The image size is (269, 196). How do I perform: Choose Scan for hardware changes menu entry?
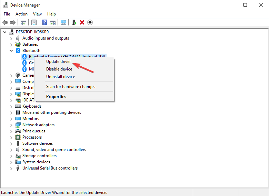point(74,87)
